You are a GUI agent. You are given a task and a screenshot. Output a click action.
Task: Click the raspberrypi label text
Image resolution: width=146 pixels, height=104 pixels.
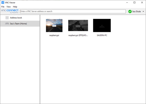click(54, 35)
